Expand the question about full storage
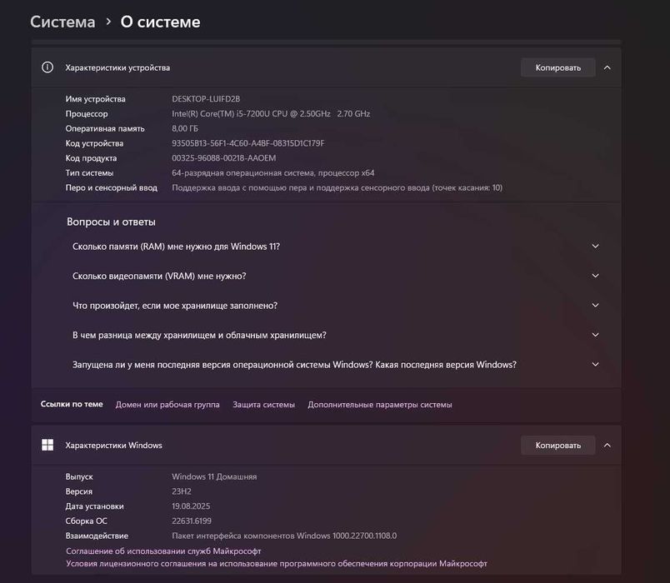 coord(595,306)
